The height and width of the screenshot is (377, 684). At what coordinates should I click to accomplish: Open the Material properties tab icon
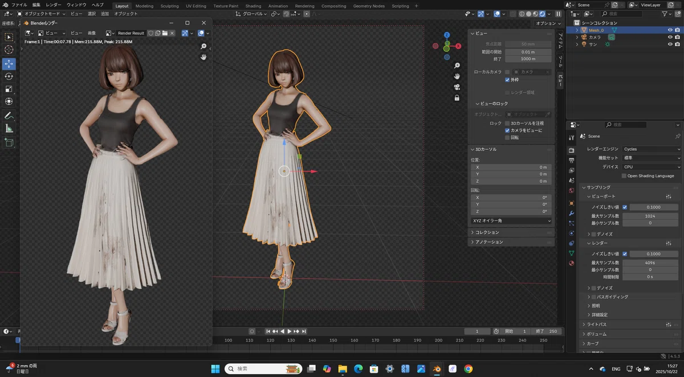[572, 263]
